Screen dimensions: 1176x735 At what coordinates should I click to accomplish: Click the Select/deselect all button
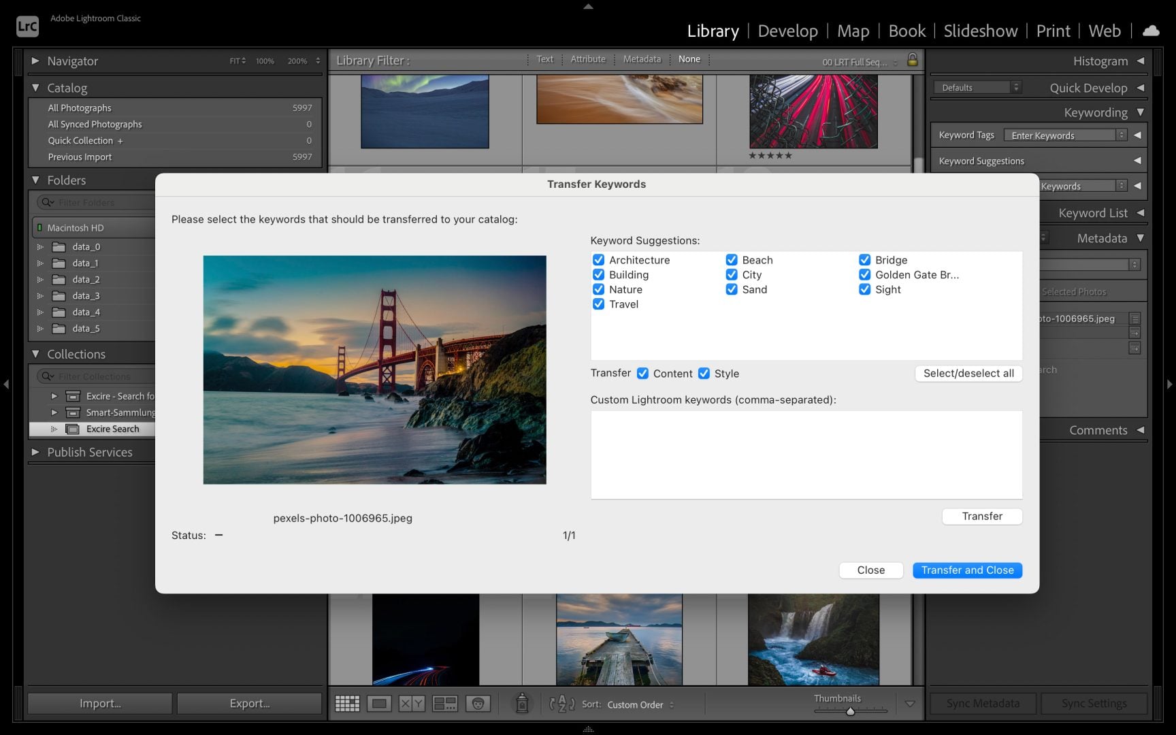[968, 373]
